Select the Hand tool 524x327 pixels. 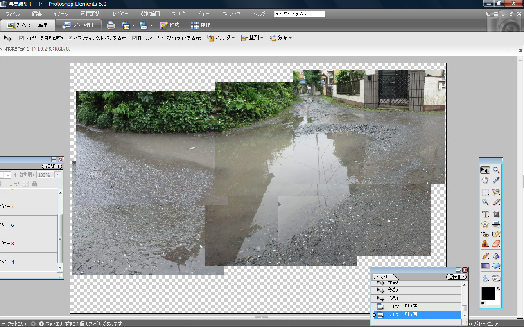point(485,180)
